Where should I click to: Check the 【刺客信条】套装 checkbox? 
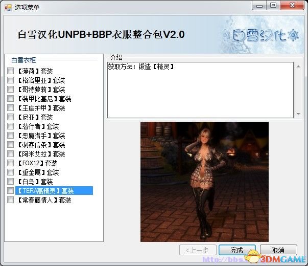(x=10, y=145)
